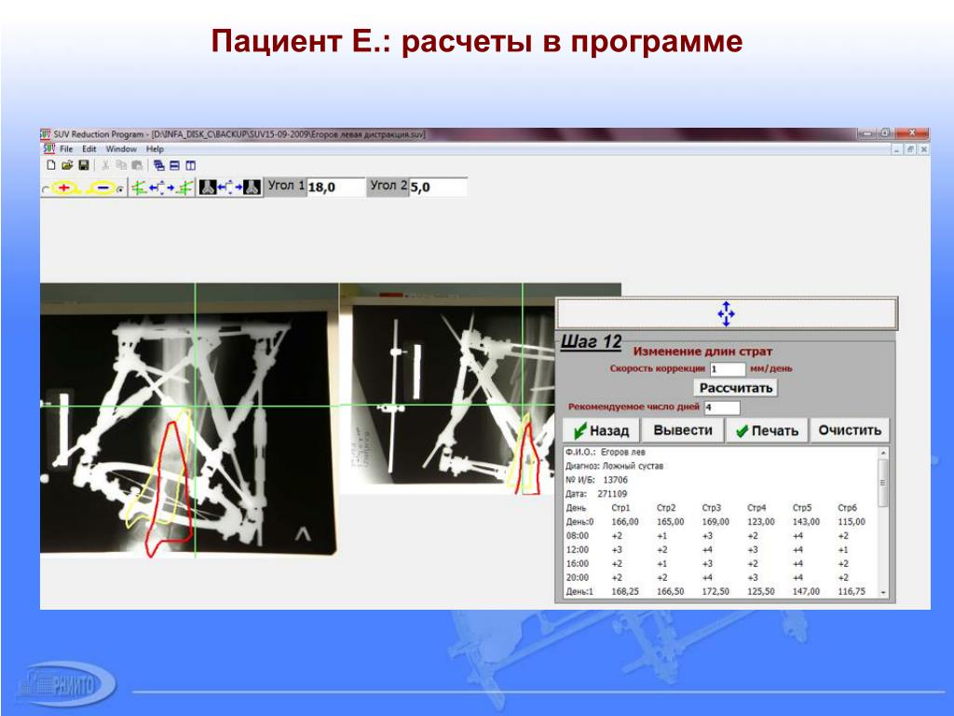
Task: Click the '12:00' row label
Action: pos(578,550)
